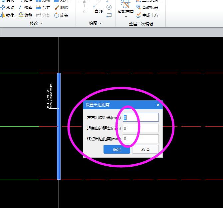Choose the circle drawing tool icon
223x208 pixels.
[x=109, y=7]
